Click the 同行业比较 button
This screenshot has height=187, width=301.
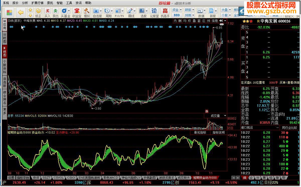pos(289,128)
